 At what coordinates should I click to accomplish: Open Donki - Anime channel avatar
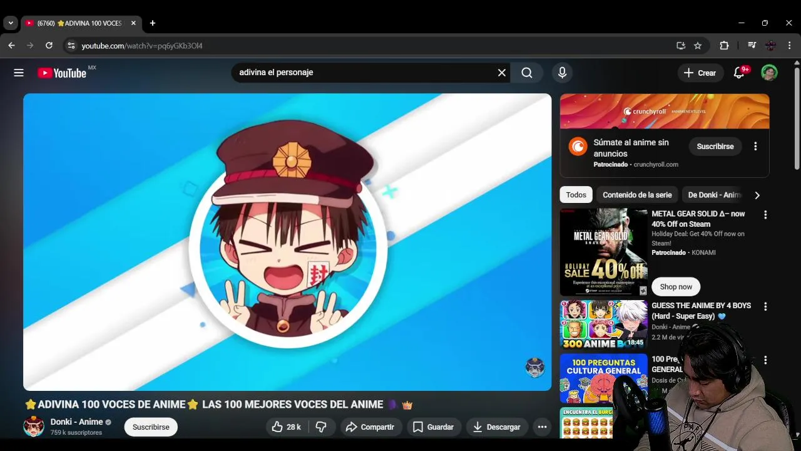pos(34,427)
